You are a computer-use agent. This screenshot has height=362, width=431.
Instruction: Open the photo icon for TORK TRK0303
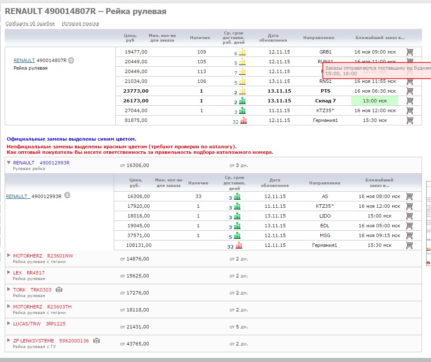(x=59, y=290)
